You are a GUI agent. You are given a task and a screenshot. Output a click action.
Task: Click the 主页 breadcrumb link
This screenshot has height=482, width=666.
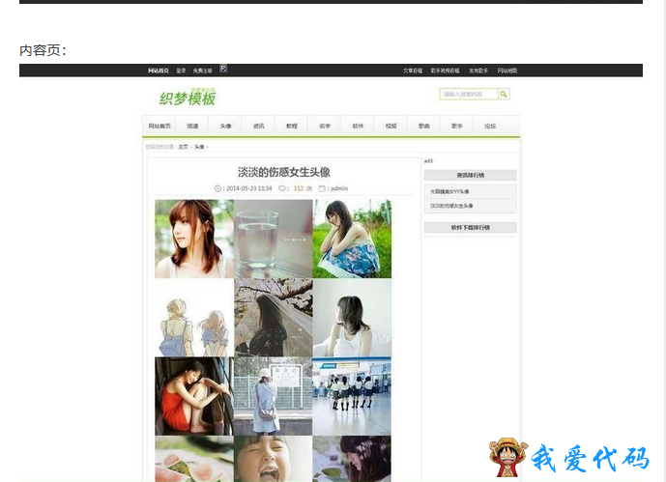pyautogui.click(x=183, y=147)
